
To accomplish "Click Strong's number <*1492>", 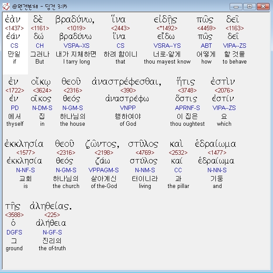I will click(167, 28).
